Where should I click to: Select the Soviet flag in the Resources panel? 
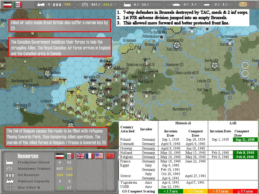110,156
